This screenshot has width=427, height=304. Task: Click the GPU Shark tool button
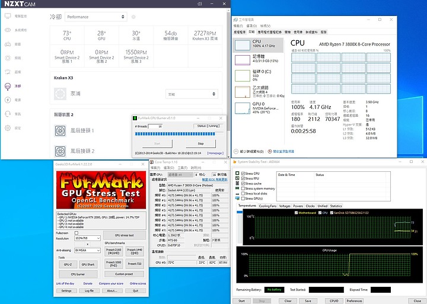coord(88,264)
